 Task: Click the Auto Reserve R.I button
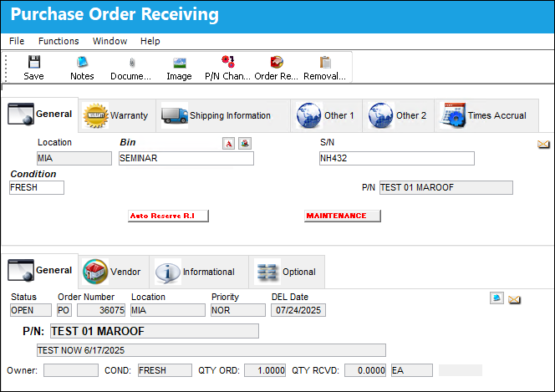(x=168, y=216)
